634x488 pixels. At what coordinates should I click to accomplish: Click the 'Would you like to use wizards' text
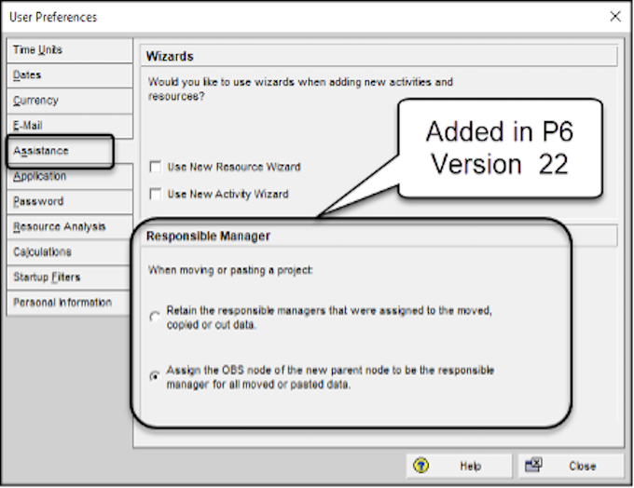click(300, 89)
